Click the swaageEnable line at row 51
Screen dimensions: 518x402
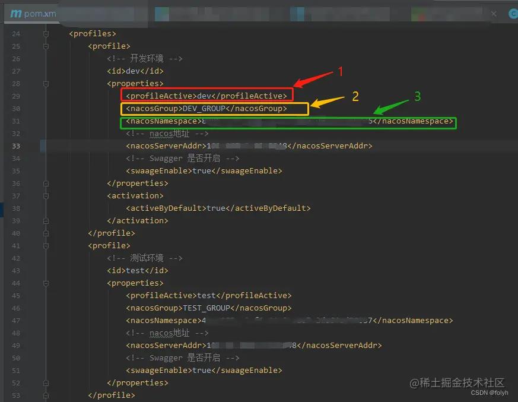204,371
